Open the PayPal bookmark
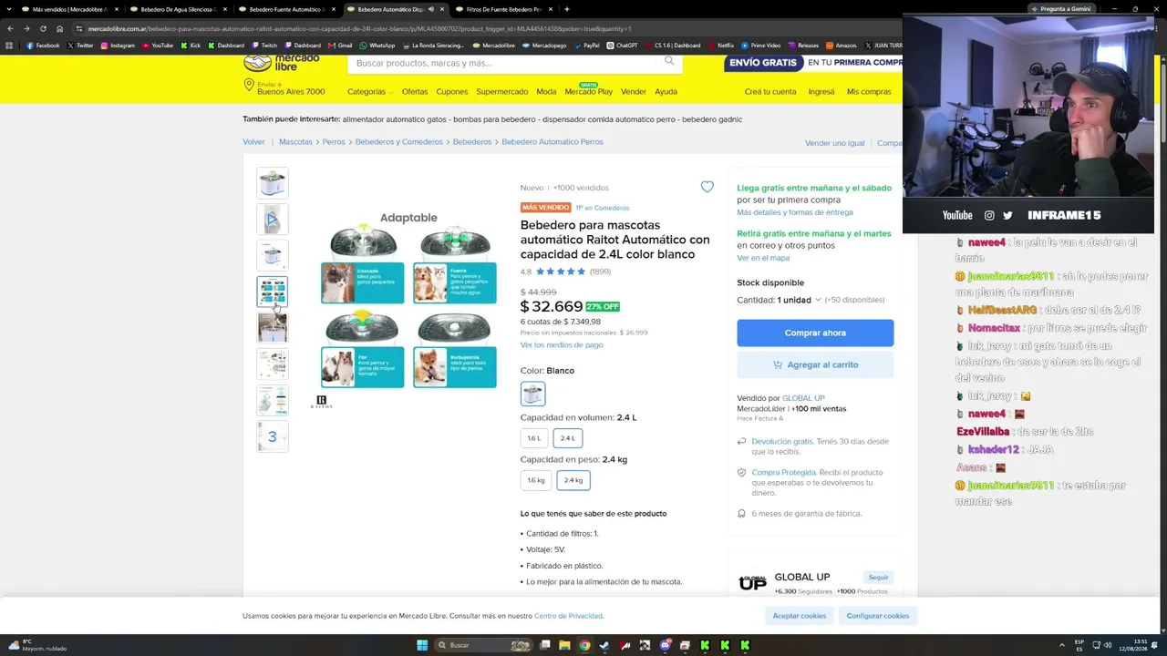This screenshot has height=656, width=1167. point(586,45)
